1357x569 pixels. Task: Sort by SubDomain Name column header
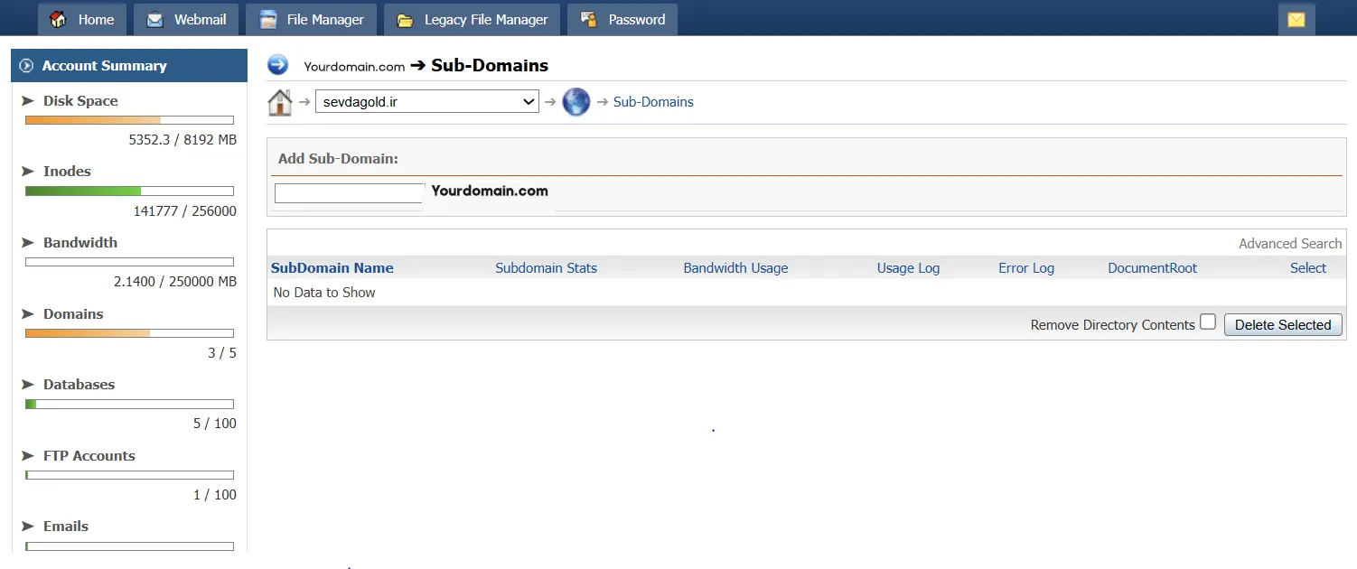[x=332, y=268]
